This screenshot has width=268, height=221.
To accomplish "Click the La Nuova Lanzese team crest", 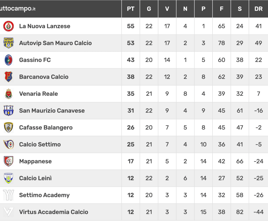I will [9, 26].
